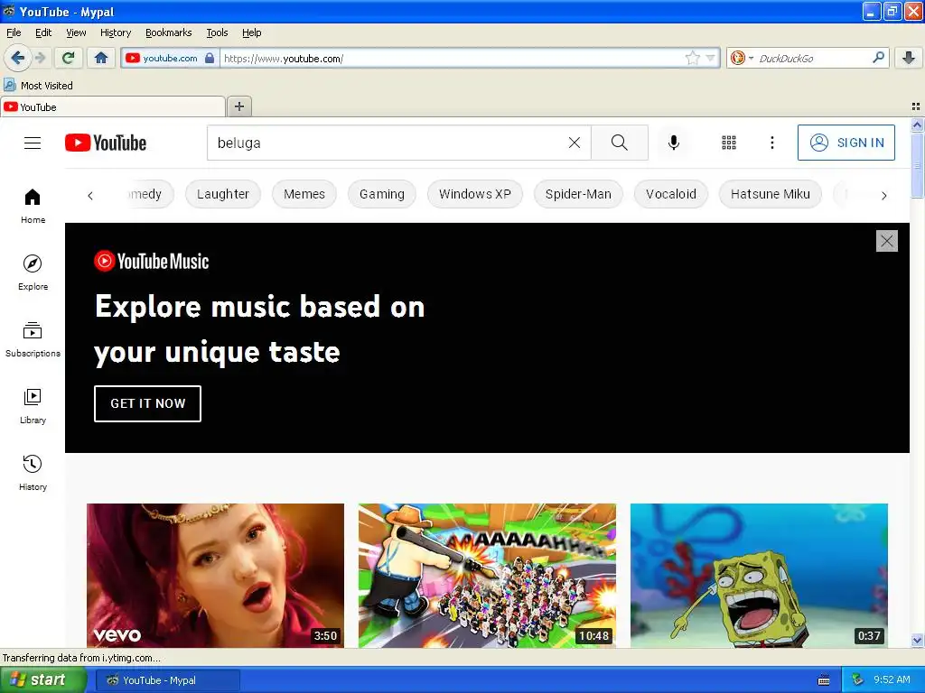Select YouTube - Mypal taskbar button

pyautogui.click(x=167, y=680)
